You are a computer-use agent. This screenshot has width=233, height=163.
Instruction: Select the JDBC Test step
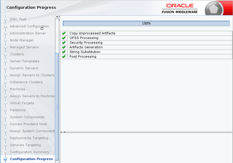pos(18,19)
